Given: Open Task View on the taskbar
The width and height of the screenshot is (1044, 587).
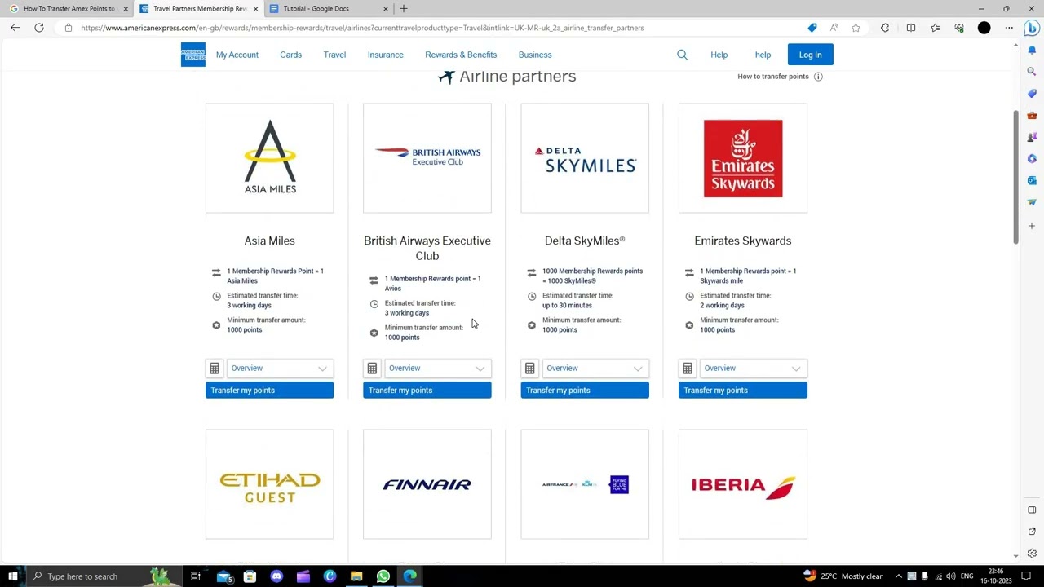Looking at the screenshot, I should [196, 576].
